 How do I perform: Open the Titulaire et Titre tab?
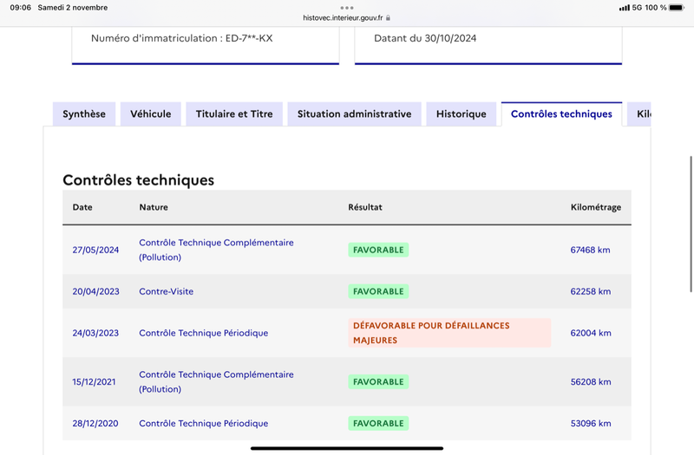[x=234, y=114]
